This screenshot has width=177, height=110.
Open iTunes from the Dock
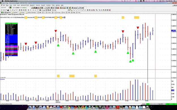(58, 107)
